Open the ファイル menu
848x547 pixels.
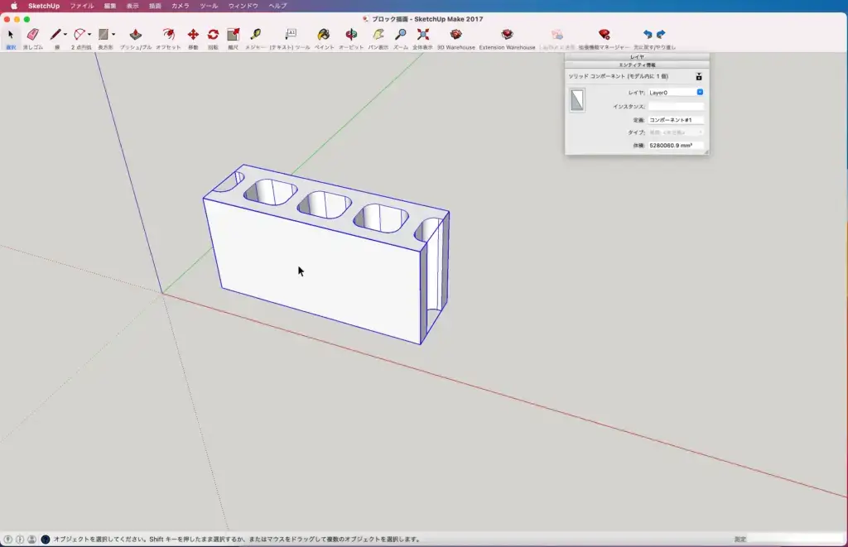point(82,6)
